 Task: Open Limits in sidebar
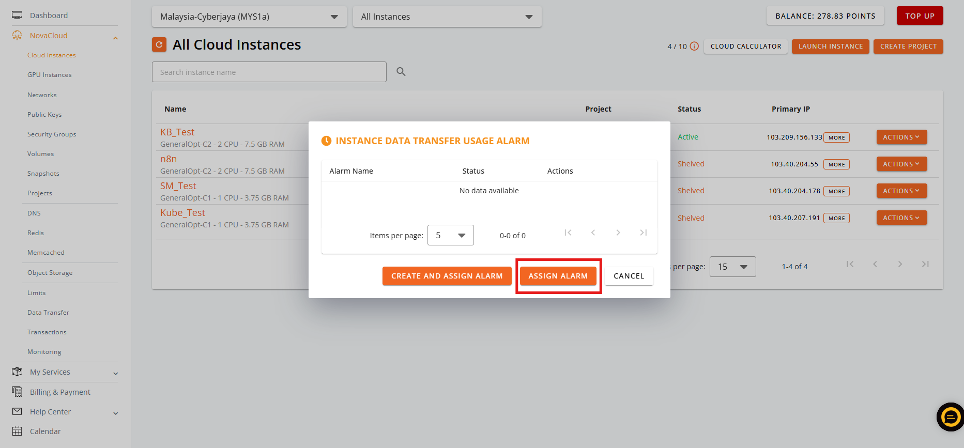(37, 293)
